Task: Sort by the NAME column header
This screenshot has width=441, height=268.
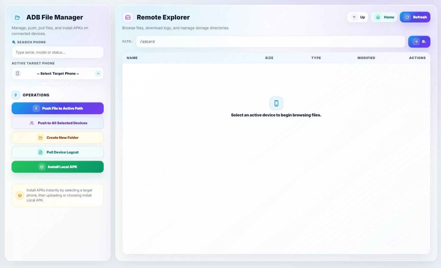Action: coord(132,58)
